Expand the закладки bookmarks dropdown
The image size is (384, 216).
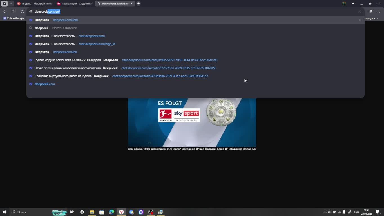[371, 19]
